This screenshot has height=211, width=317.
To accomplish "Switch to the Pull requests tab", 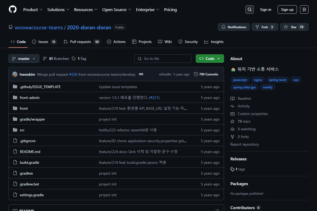I will coord(82,42).
